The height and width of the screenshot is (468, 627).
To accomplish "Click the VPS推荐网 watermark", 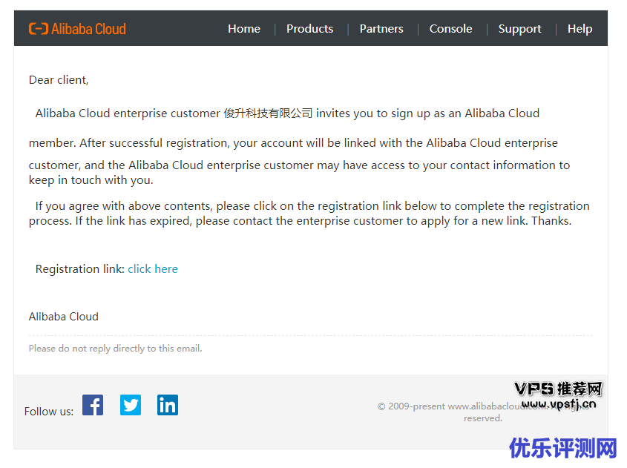I will click(x=558, y=389).
